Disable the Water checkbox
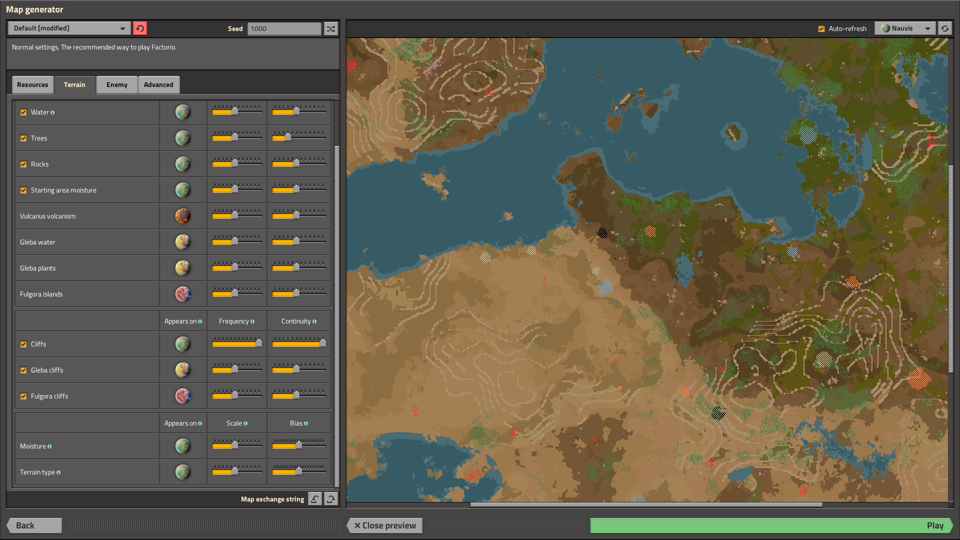 [x=23, y=112]
